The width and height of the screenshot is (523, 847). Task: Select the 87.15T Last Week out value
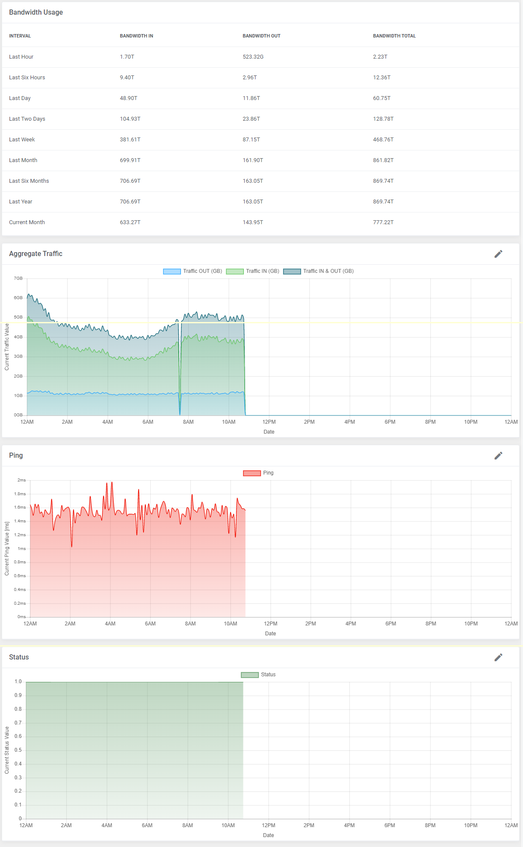coord(251,140)
